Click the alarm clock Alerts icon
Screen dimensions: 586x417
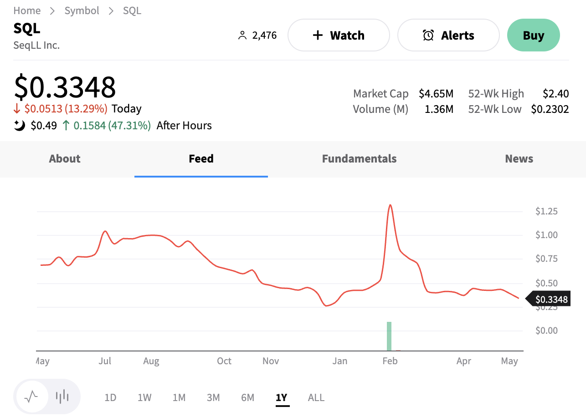click(428, 36)
